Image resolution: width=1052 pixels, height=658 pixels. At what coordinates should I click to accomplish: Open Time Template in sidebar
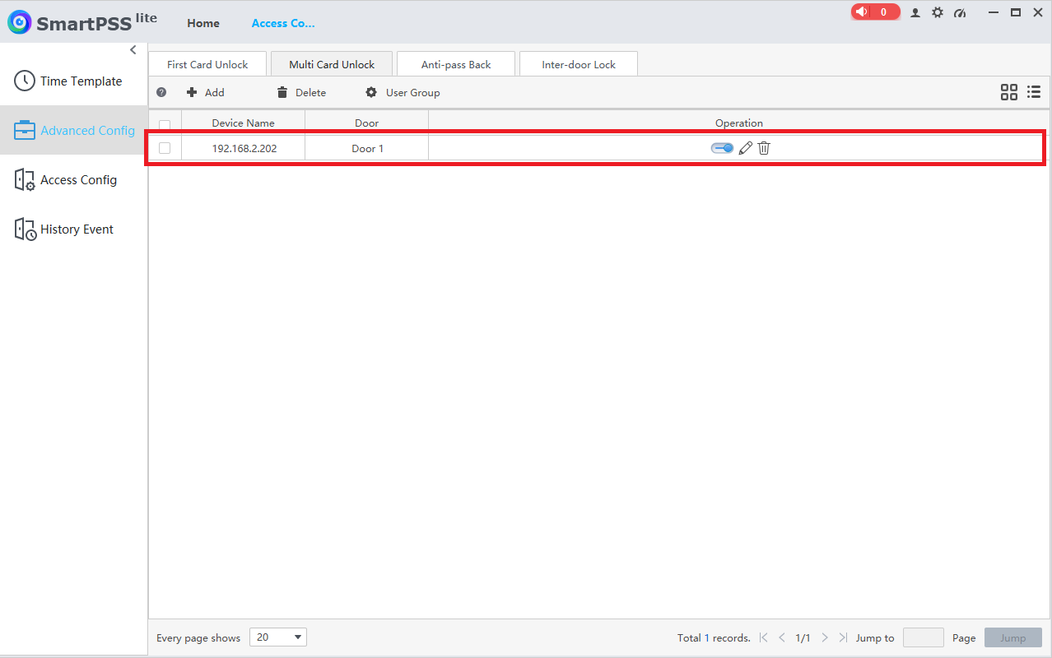coord(74,81)
